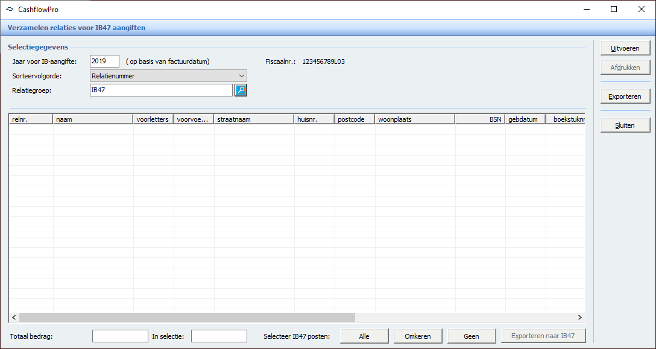Click the BSN column header

click(x=480, y=119)
